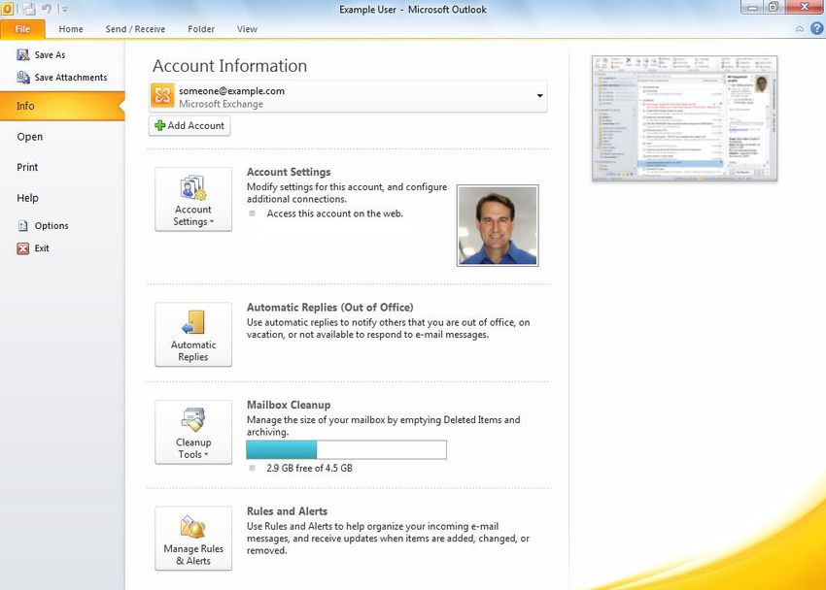Click the Outlook application icon in title bar
This screenshot has width=826, height=590.
point(7,9)
